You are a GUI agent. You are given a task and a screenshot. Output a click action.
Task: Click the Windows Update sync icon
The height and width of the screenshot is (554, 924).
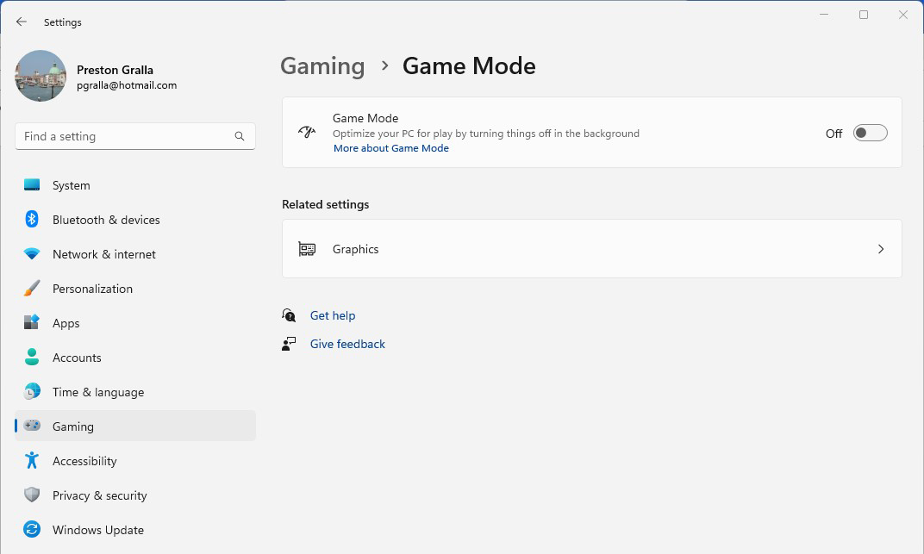tap(32, 530)
